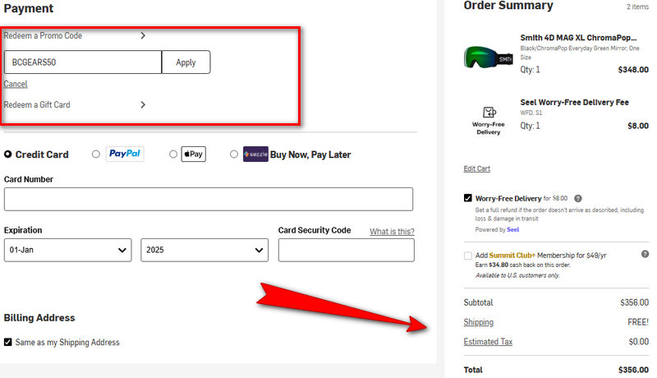Enable the Summit Club+ Membership checkbox
The image size is (657, 378).
pyautogui.click(x=468, y=256)
